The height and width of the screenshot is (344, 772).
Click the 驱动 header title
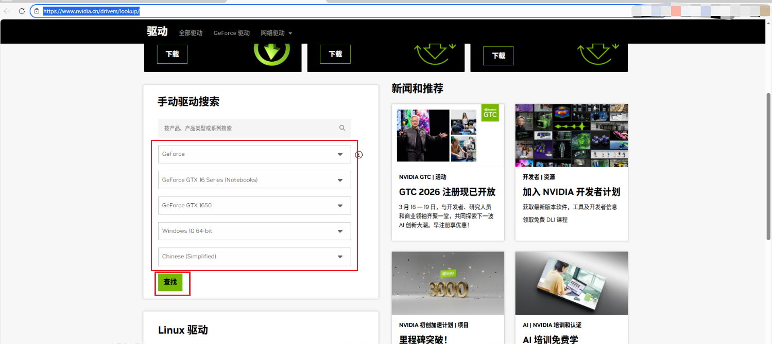coord(157,31)
